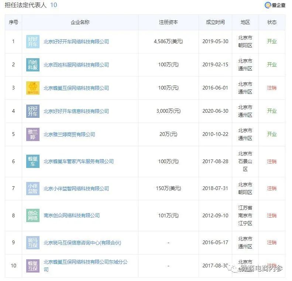Select the date 2019-05-30
The width and height of the screenshot is (292, 281).
coord(215,41)
